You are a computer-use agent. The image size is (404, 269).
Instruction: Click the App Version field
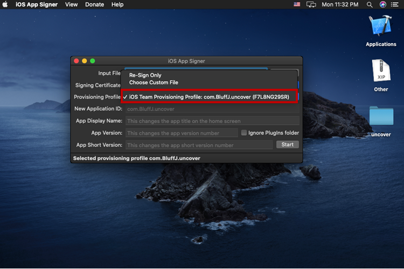(x=182, y=133)
